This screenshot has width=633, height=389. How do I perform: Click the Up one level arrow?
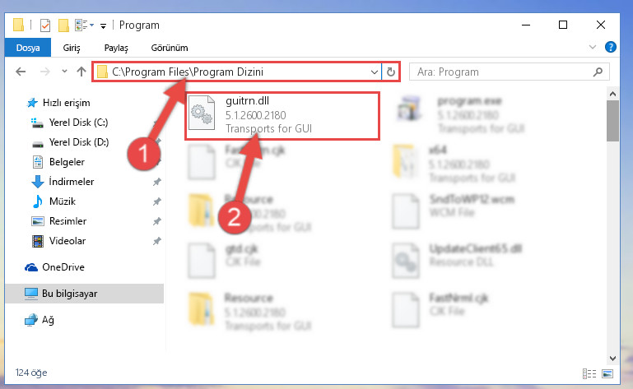pos(81,72)
